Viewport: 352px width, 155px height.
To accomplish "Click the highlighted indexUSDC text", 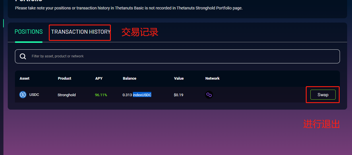I will pos(142,95).
